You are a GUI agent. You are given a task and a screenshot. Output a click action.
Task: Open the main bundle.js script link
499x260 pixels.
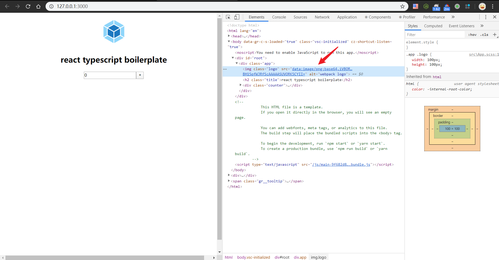pyautogui.click(x=341, y=164)
